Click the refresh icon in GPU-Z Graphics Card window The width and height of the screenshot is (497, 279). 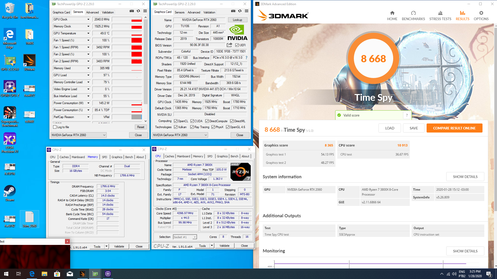point(240,11)
